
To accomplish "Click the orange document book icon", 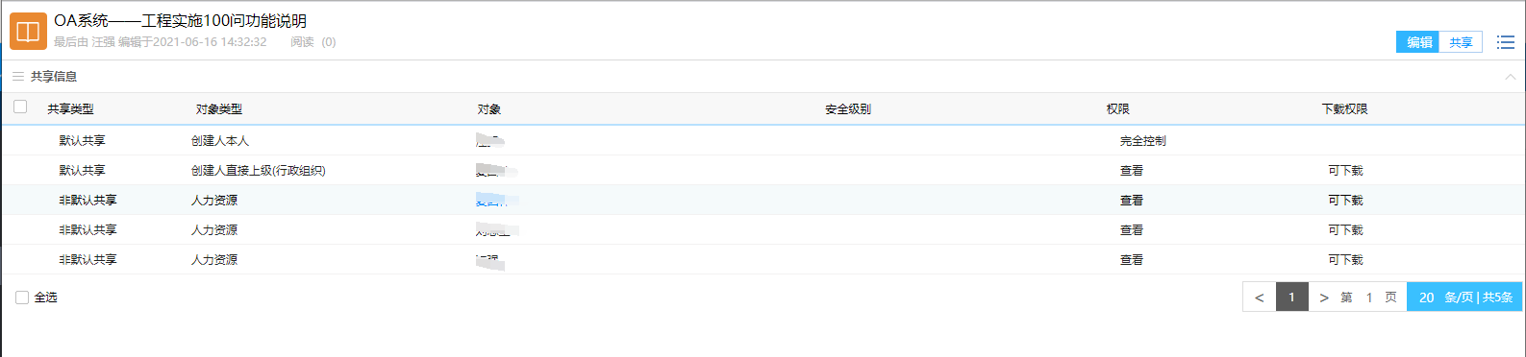I will pyautogui.click(x=28, y=31).
